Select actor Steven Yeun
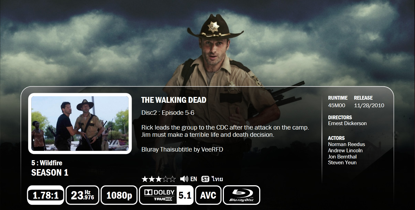The width and height of the screenshot is (415, 210). click(342, 163)
